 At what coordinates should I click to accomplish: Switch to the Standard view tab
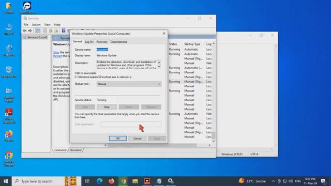point(76,150)
